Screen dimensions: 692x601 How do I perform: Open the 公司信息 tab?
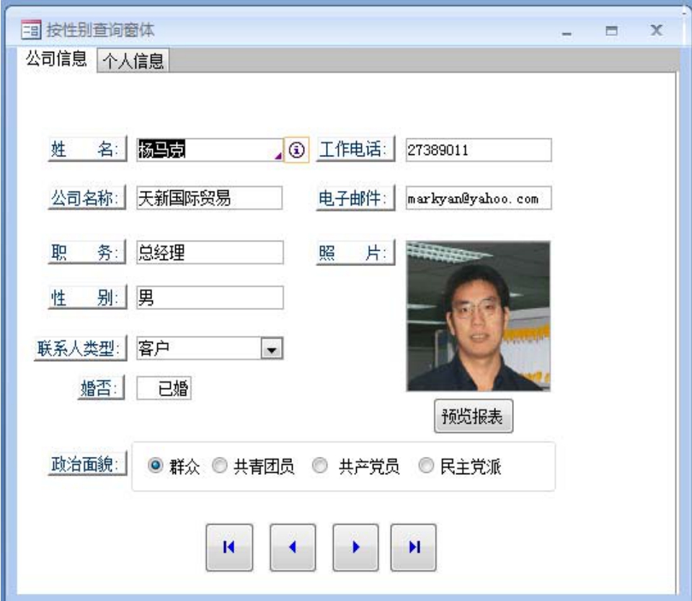pyautogui.click(x=56, y=59)
